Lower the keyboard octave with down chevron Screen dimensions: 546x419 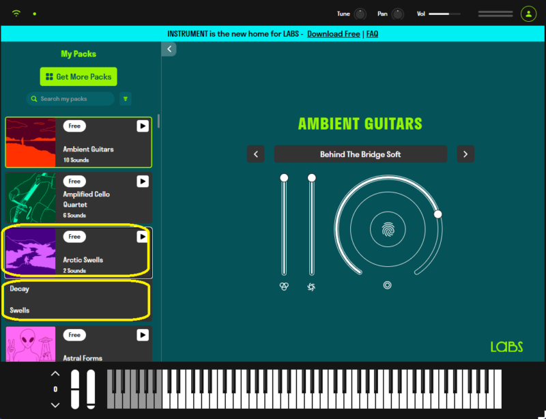coord(55,405)
